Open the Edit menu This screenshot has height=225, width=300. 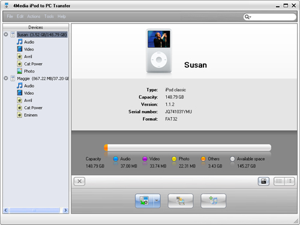tap(20, 16)
